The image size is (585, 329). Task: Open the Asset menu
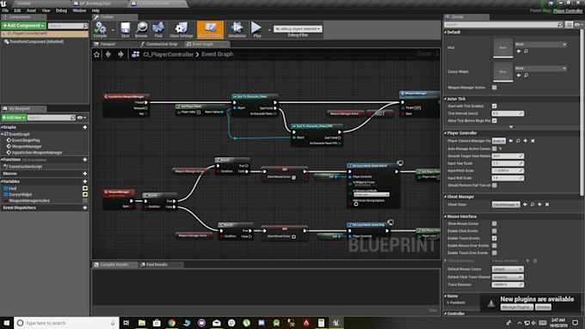point(31,11)
